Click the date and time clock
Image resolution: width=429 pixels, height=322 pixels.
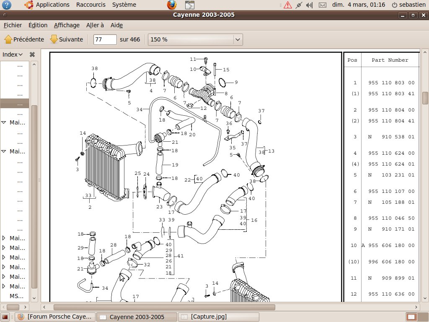[359, 5]
